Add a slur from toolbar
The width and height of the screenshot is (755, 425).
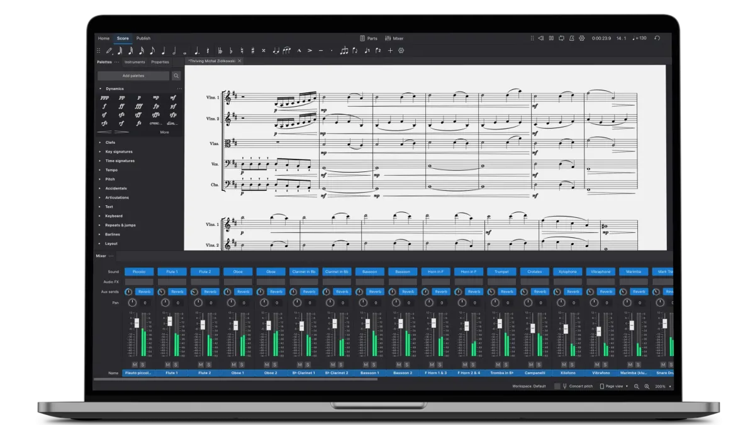pos(287,50)
